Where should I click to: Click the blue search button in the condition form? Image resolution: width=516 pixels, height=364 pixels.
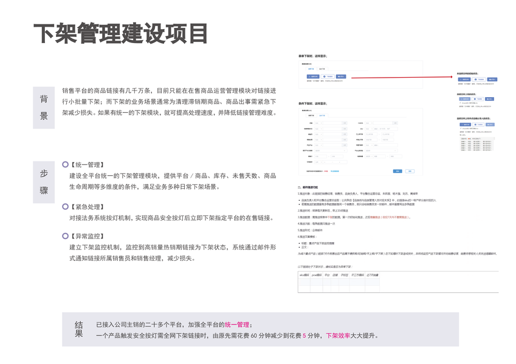click(397, 171)
